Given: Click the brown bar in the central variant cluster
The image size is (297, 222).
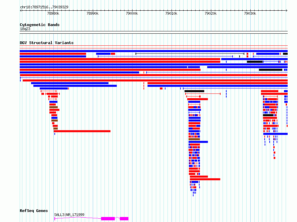Looking at the screenshot, I should pyautogui.click(x=194, y=139).
